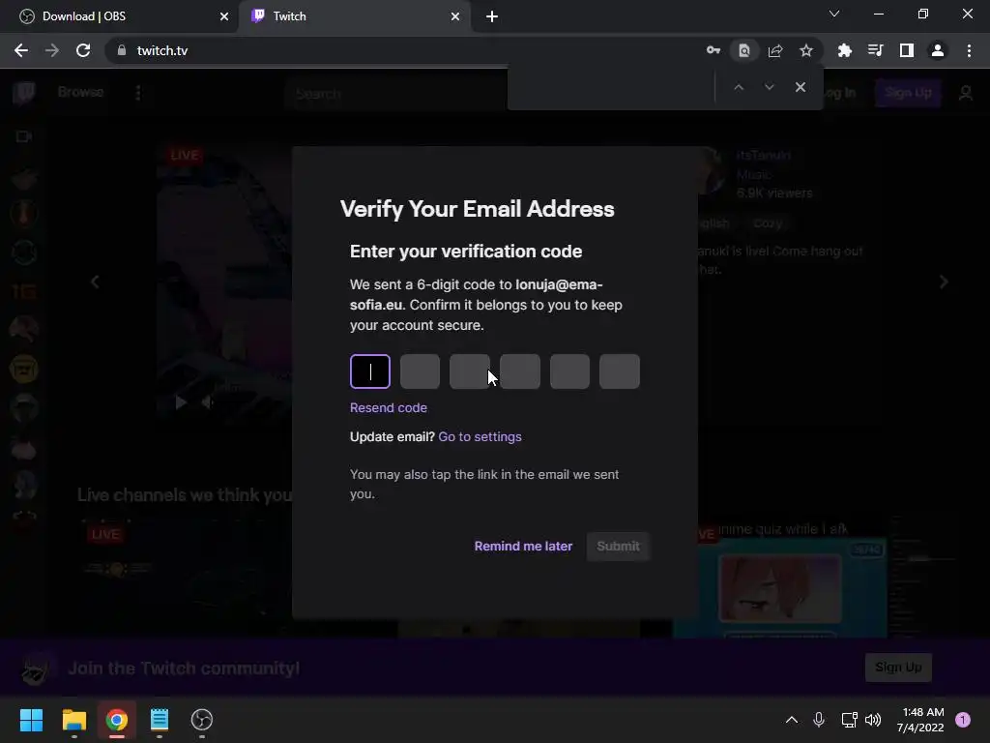Image resolution: width=990 pixels, height=743 pixels.
Task: Open the Windows Start menu
Action: (31, 720)
